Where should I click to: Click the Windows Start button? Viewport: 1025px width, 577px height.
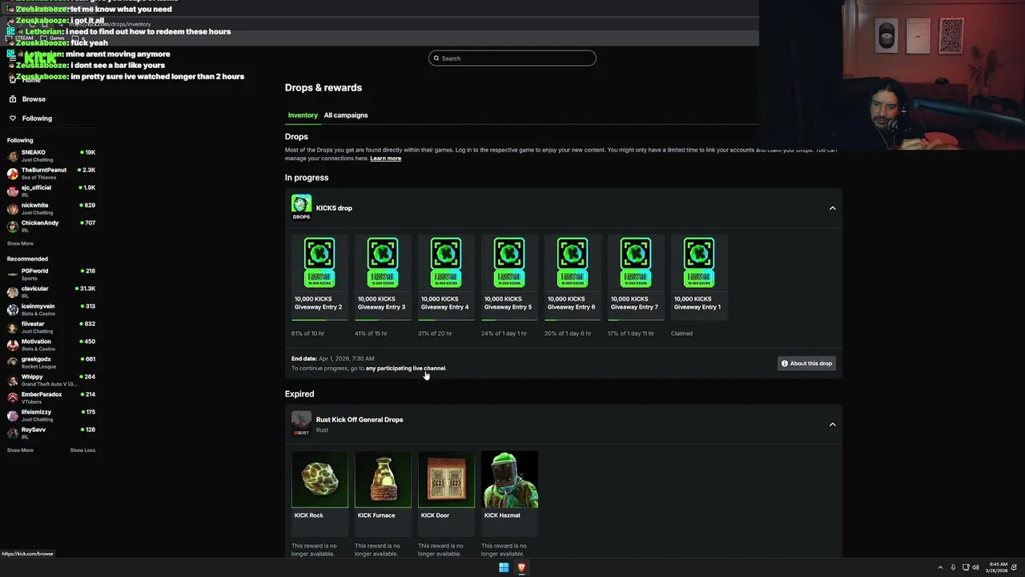pyautogui.click(x=504, y=567)
